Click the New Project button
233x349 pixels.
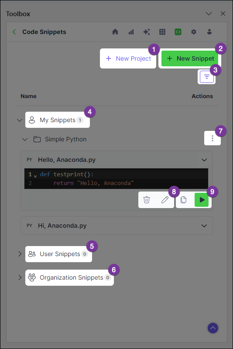click(x=128, y=58)
